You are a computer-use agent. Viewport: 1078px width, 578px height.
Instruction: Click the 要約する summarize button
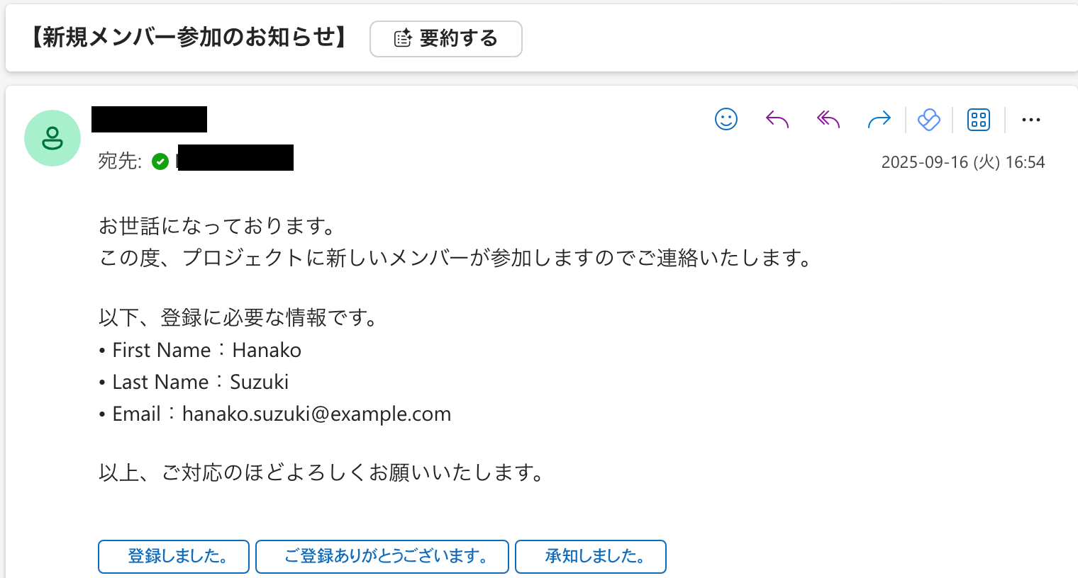(x=445, y=38)
